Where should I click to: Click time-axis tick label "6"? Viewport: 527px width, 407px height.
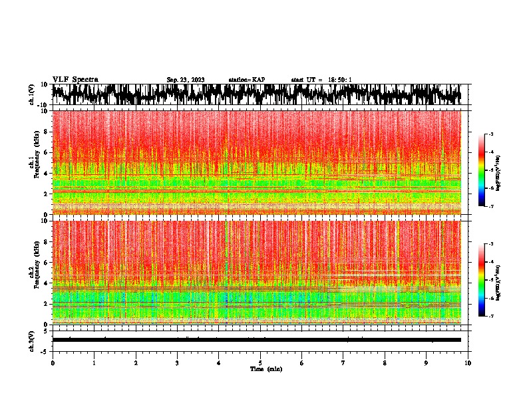pos(302,363)
